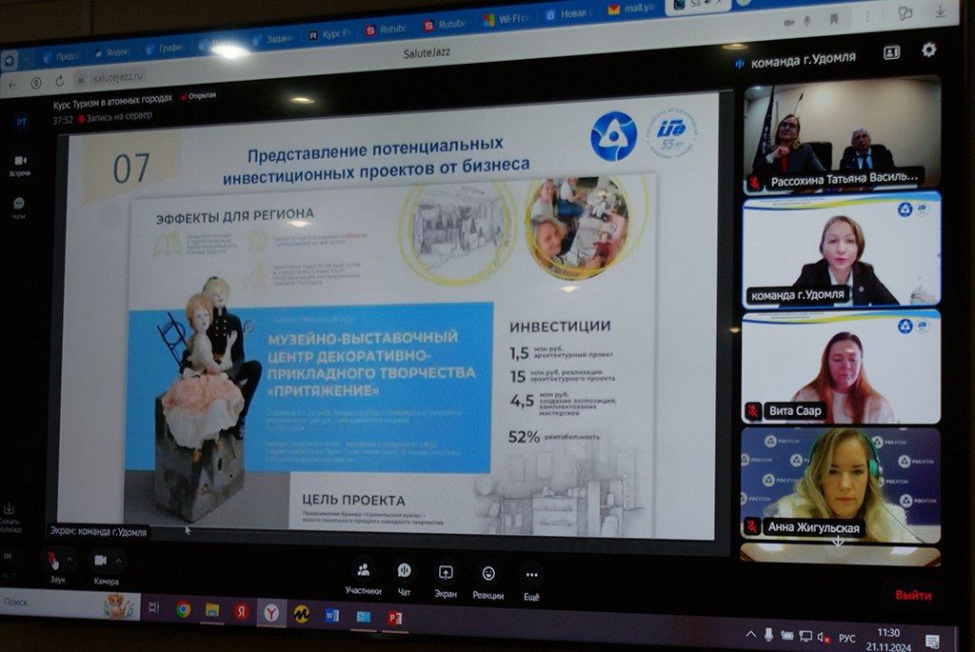Open the Реакции reactions picker
975x652 pixels.
coord(488,574)
